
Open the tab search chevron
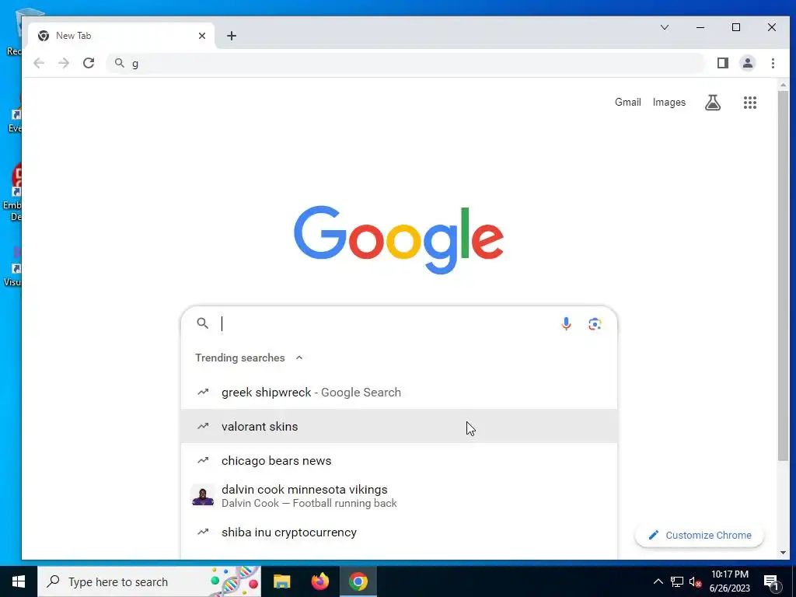(664, 27)
